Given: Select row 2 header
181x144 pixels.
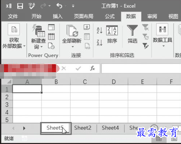Looking at the screenshot, I should pos(7,97).
